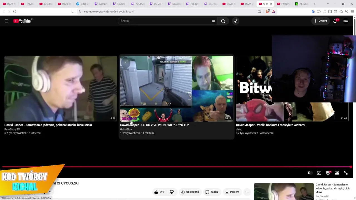Screen dimensions: 356x200
Task: Click the Utwórz create button
Action: click(x=320, y=21)
